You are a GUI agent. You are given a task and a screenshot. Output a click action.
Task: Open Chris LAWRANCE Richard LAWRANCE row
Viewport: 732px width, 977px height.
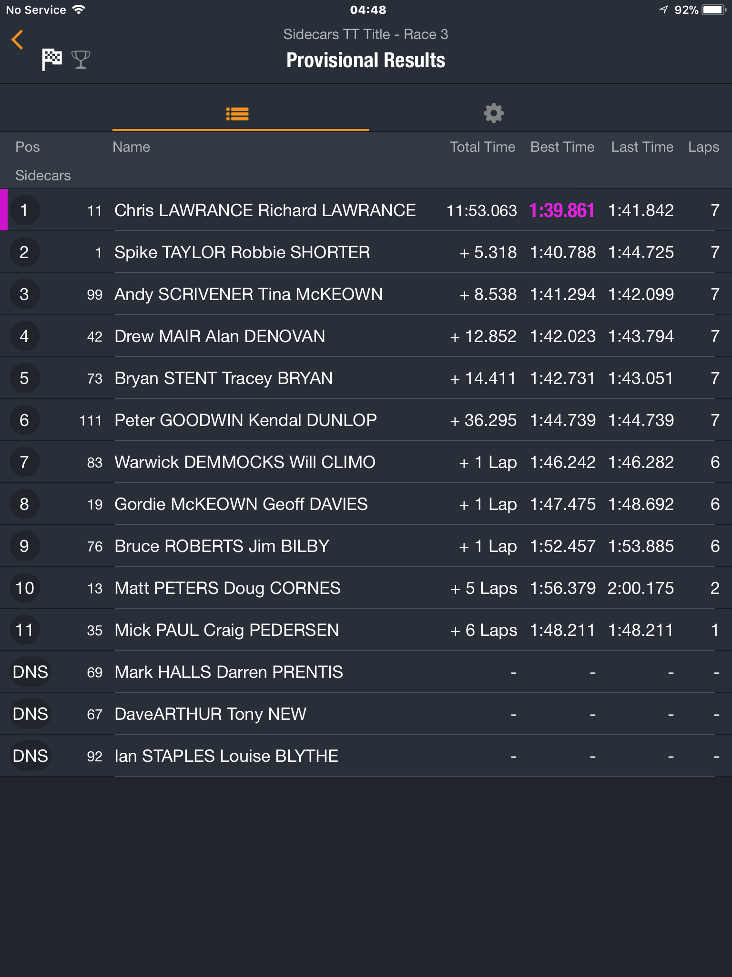(x=366, y=210)
